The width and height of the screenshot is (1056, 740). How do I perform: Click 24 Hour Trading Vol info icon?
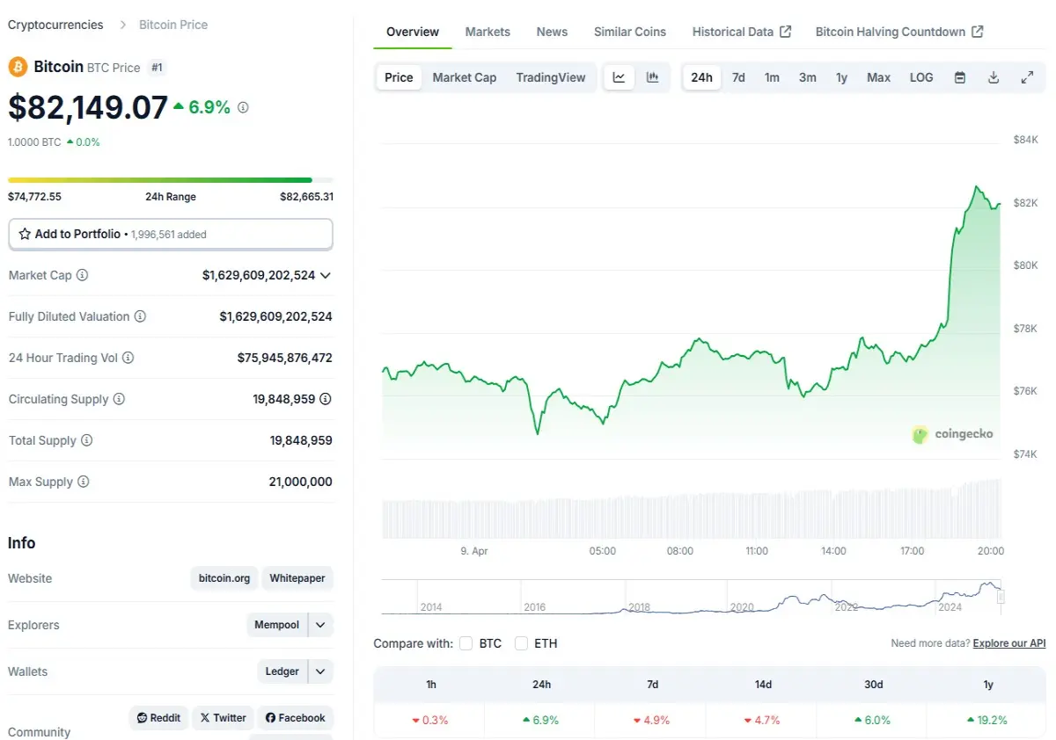(x=128, y=358)
